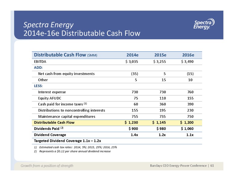234x181 pixels.
Task: Select the 2015e column header
Action: (x=160, y=55)
